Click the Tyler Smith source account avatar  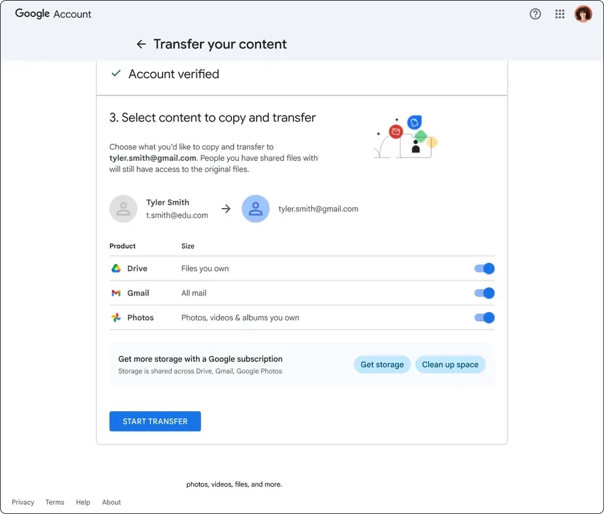[x=123, y=208]
